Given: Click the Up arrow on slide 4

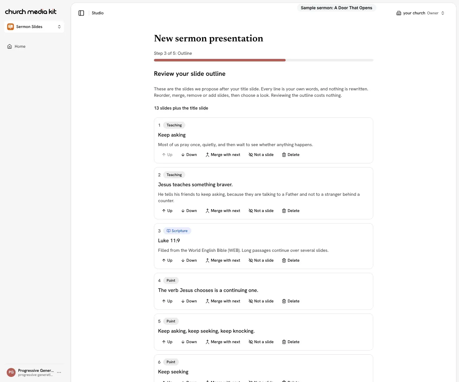Looking at the screenshot, I should (x=164, y=301).
